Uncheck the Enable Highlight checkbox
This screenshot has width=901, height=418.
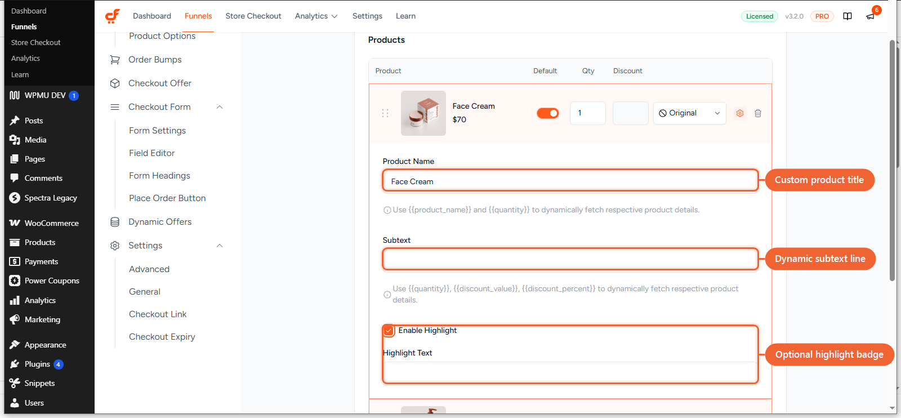coord(389,331)
